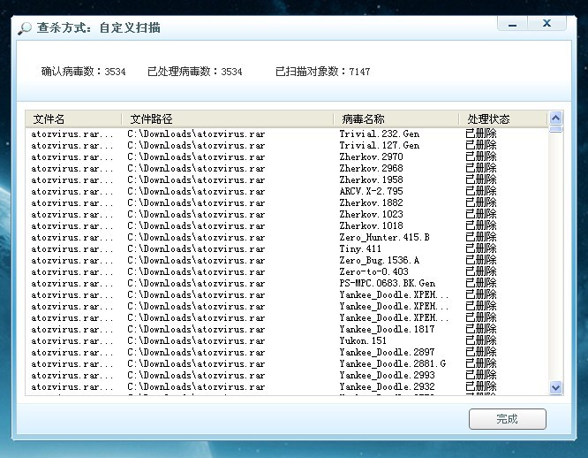This screenshot has width=588, height=458.
Task: Sort by 病毒名称 column header
Action: pos(396,119)
